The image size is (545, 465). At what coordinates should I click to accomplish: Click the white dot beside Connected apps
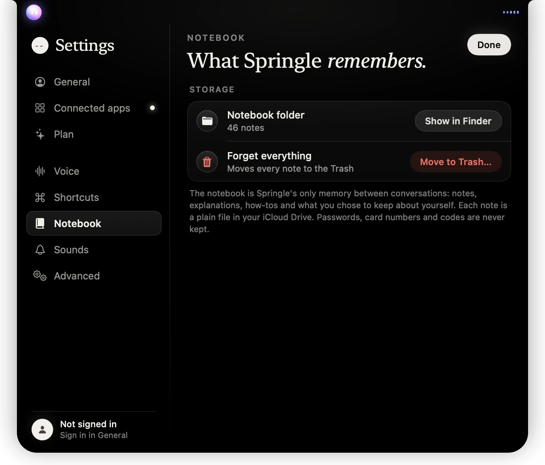pos(152,108)
